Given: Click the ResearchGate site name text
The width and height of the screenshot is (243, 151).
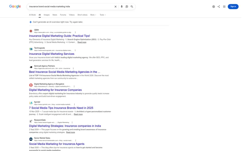Looking at the screenshot, I should click(x=40, y=120).
